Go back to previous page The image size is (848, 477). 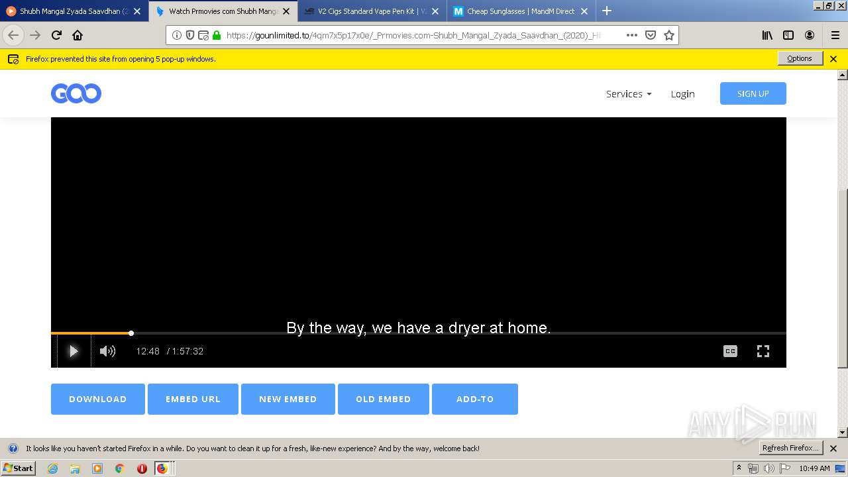(13, 35)
